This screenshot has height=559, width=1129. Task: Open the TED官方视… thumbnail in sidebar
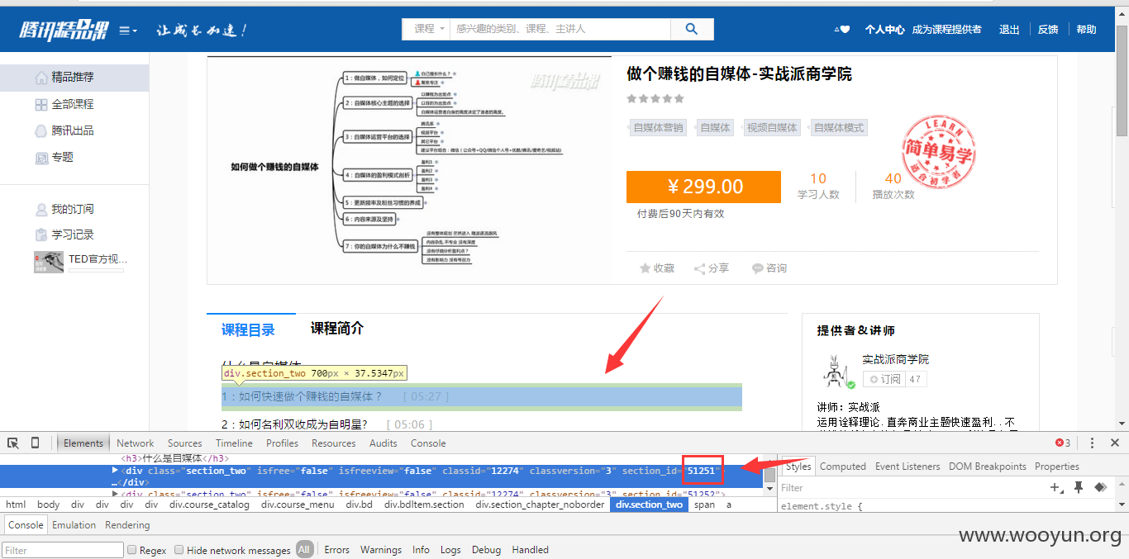(x=49, y=262)
